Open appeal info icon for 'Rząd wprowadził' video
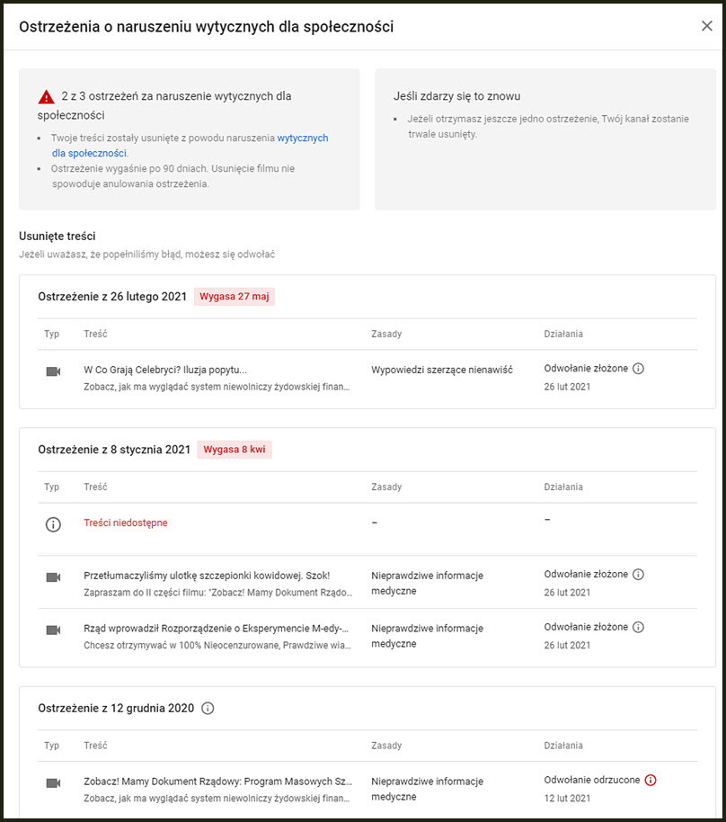 tap(638, 627)
